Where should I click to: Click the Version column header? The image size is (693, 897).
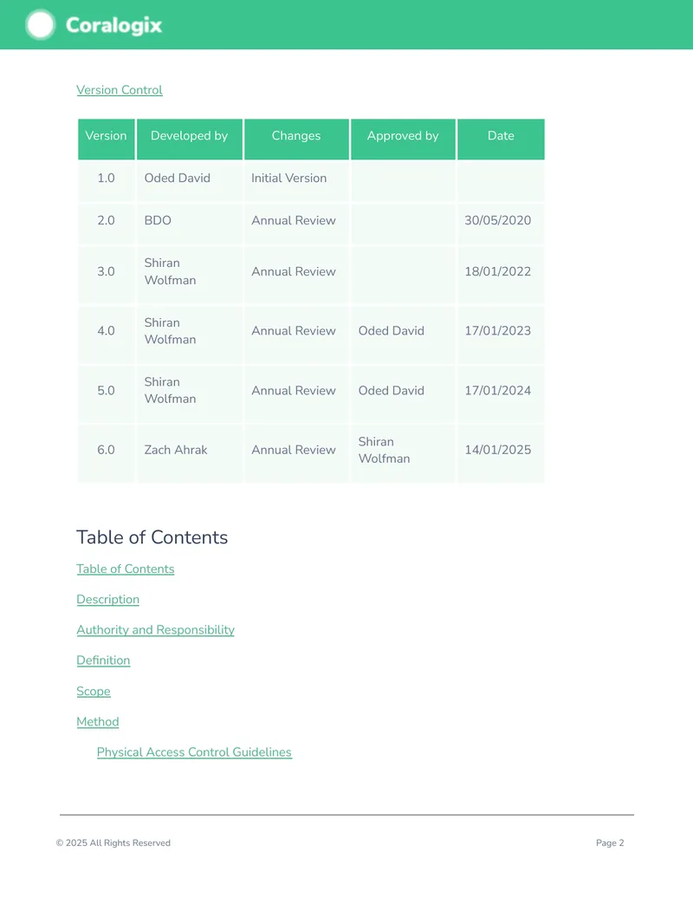(x=107, y=139)
